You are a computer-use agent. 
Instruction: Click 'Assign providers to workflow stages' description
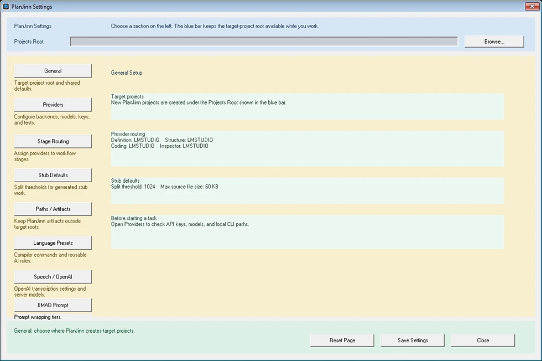tap(45, 156)
